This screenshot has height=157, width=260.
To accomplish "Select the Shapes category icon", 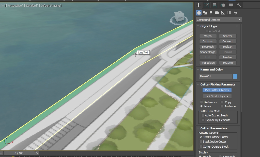I will point(205,13).
